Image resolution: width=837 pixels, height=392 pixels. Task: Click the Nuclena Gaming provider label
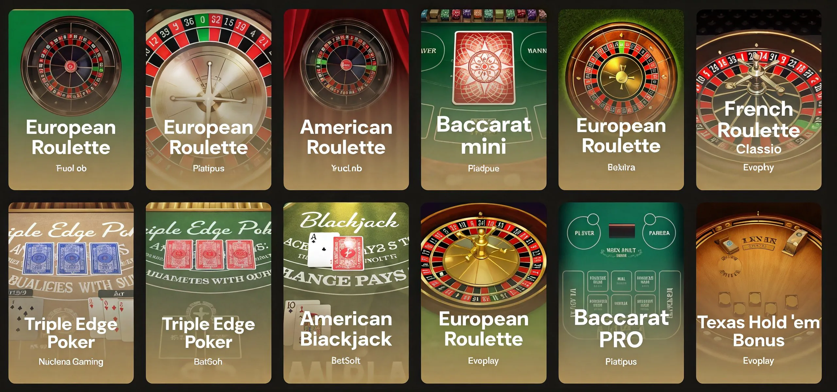click(71, 362)
